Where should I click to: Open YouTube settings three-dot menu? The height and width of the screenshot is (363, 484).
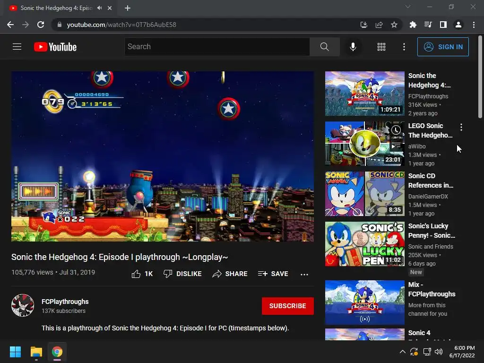[x=404, y=47]
